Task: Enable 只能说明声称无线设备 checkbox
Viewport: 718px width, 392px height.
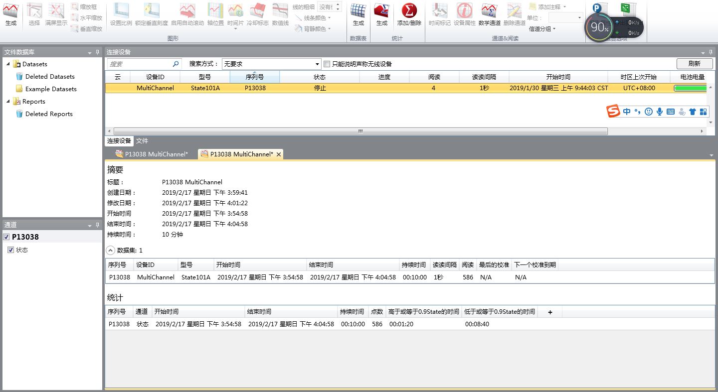Action: click(327, 64)
